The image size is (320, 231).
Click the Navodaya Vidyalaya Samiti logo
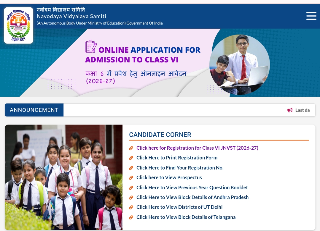[19, 25]
